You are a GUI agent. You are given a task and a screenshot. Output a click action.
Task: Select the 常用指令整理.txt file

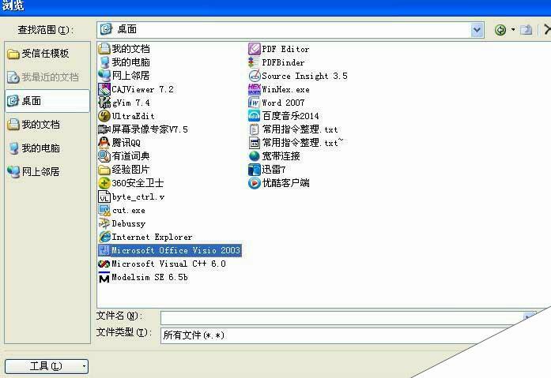pyautogui.click(x=293, y=129)
